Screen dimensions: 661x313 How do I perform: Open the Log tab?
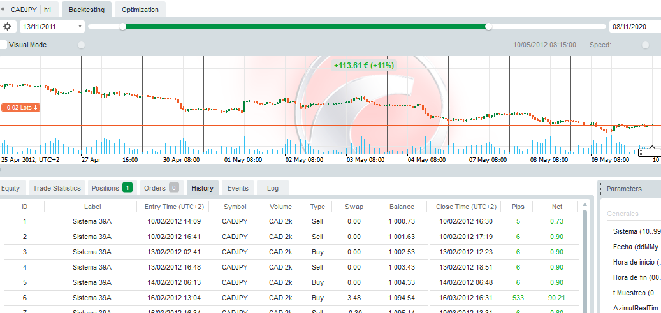[273, 188]
